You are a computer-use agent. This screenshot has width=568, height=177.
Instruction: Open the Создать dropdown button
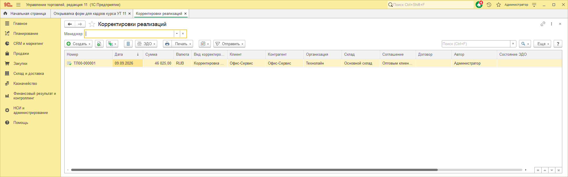point(78,44)
